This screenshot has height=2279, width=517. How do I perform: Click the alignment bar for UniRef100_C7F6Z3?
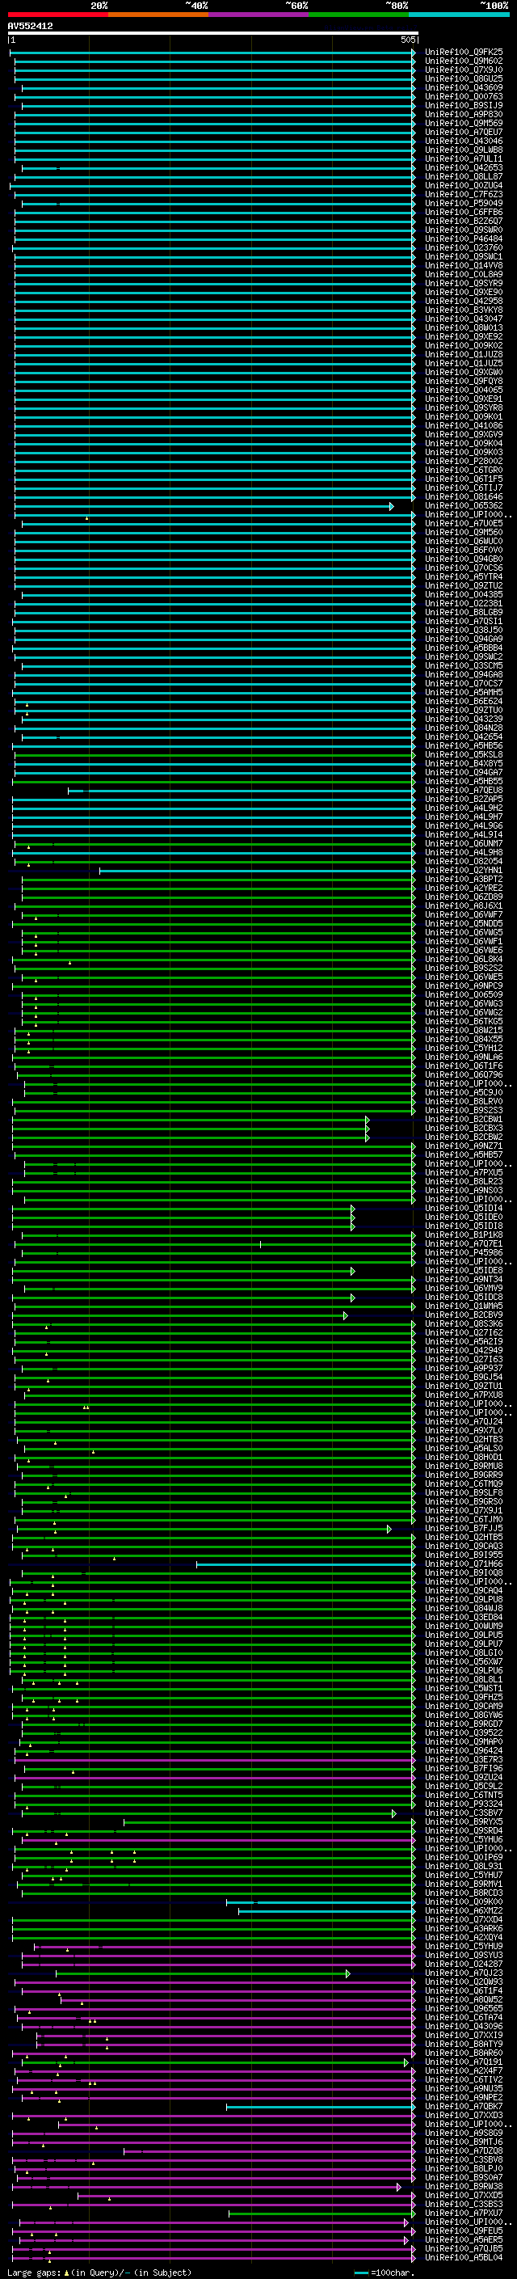(215, 195)
